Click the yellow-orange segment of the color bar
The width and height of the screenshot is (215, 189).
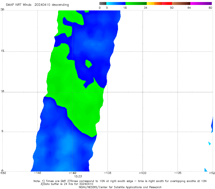click(x=154, y=3)
